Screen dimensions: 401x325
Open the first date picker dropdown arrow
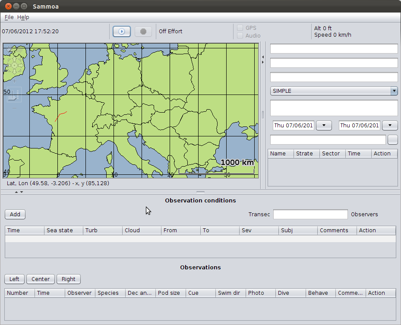pyautogui.click(x=324, y=125)
